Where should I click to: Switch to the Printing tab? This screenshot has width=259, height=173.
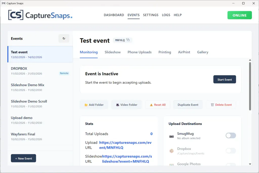pos(165,52)
